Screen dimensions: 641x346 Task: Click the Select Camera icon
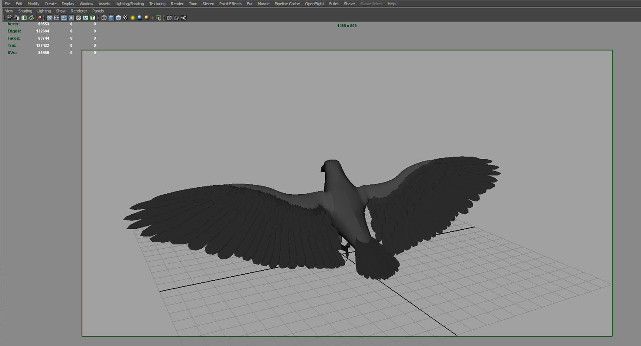tap(9, 18)
